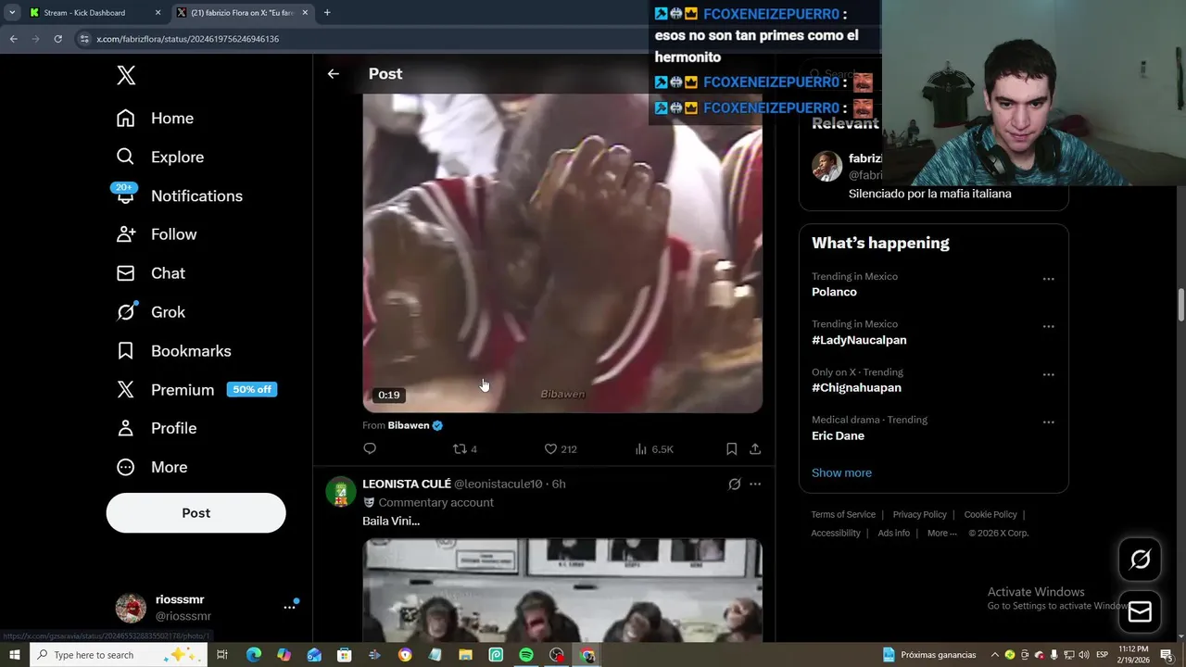Screen dimensions: 1186x667
Task: Close the Kick Dashboard browser tab
Action: pos(158,13)
